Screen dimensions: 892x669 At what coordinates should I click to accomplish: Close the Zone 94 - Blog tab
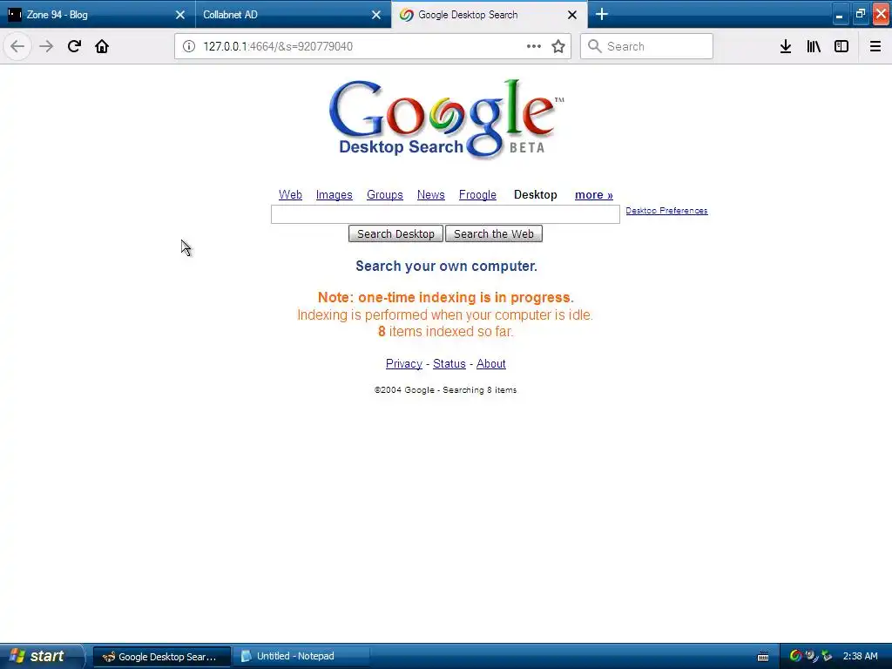(x=179, y=15)
